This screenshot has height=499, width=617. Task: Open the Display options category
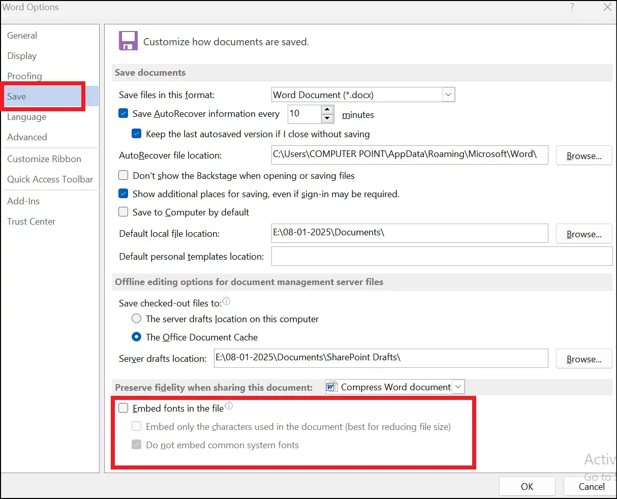coord(22,56)
